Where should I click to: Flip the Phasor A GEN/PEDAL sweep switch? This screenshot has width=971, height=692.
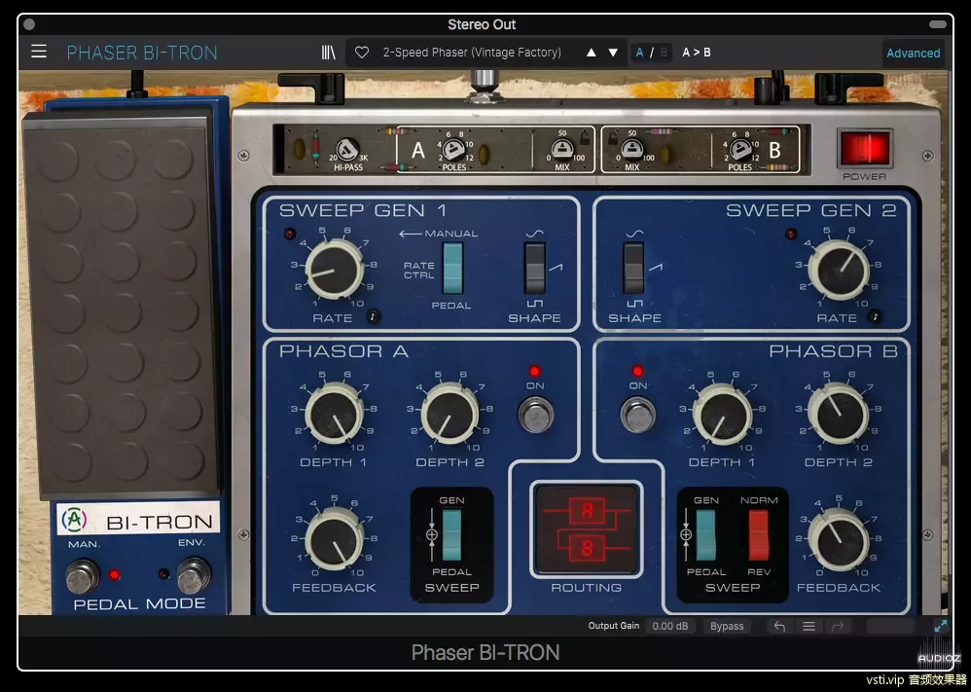pyautogui.click(x=451, y=535)
